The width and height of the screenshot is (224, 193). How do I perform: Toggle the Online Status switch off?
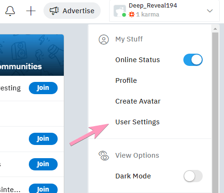pyautogui.click(x=193, y=60)
